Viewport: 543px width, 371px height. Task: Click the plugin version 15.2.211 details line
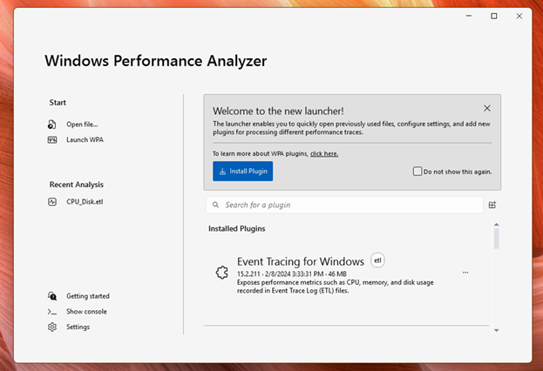[292, 274]
